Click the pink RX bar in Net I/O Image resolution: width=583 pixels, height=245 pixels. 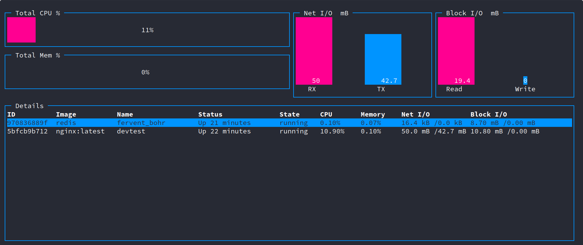coord(314,51)
